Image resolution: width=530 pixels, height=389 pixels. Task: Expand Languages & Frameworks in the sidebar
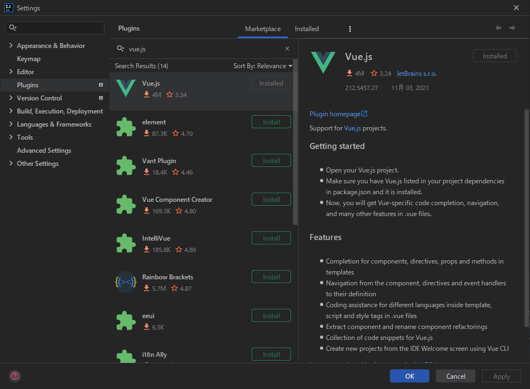pos(10,124)
